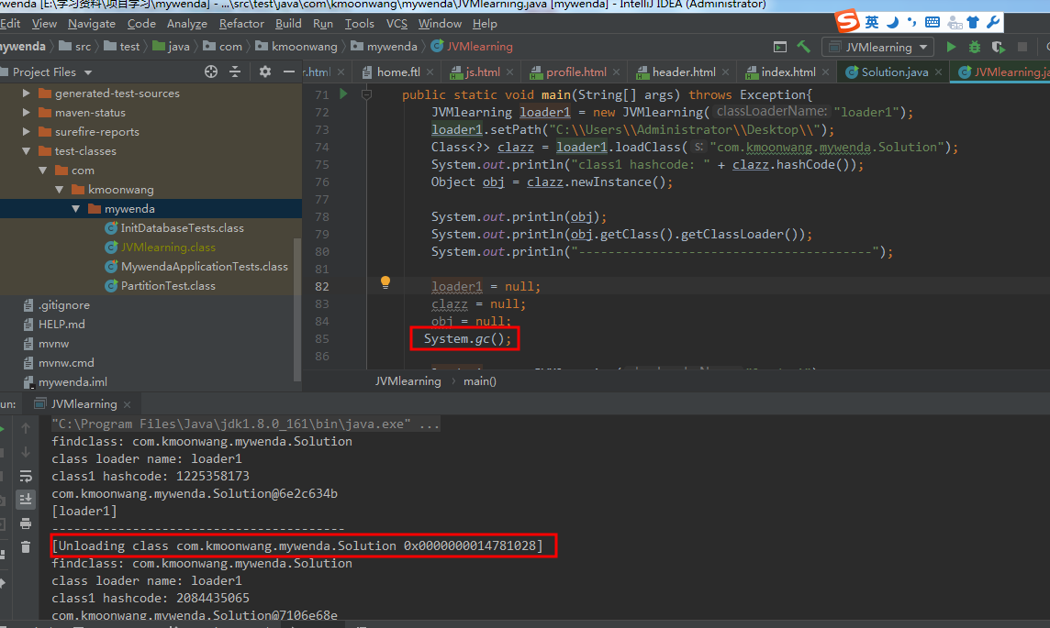Close the JVMlearning run tab

[128, 404]
